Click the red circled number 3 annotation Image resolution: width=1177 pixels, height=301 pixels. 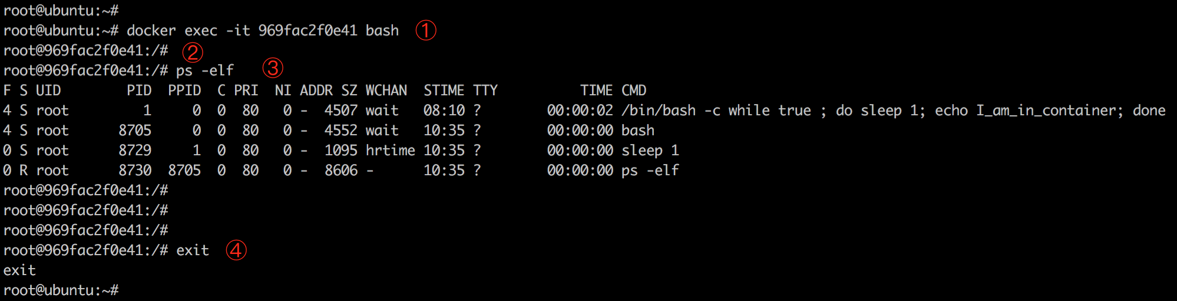pos(272,68)
